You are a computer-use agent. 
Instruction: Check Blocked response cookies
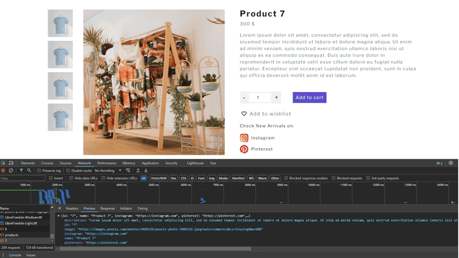[286, 178]
